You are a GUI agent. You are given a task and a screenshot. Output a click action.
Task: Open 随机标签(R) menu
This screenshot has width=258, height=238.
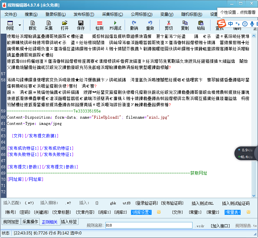click(x=192, y=14)
